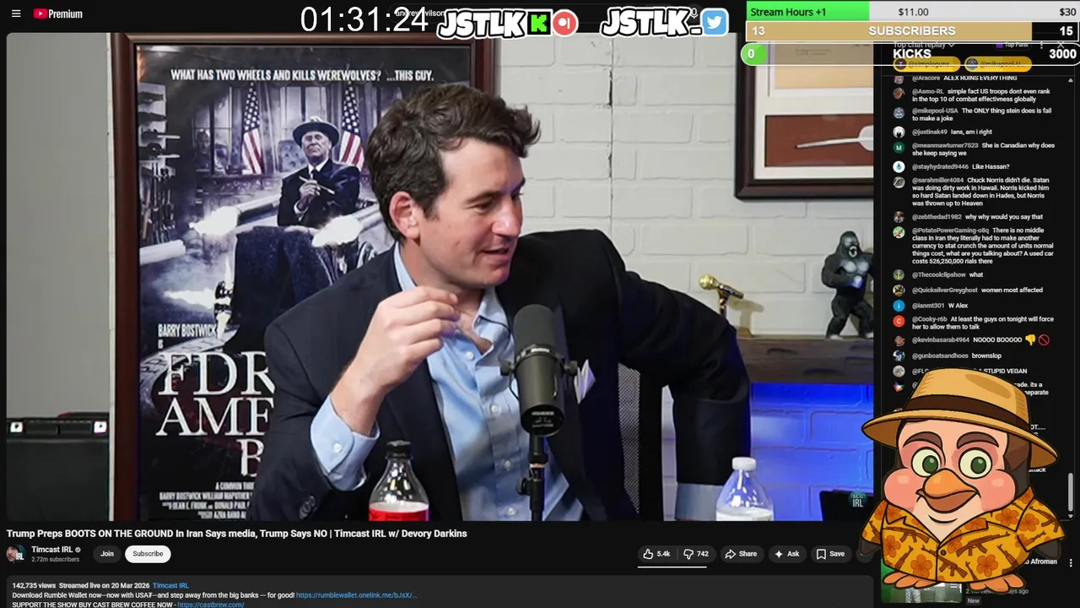
Task: Open @ianmt301's W Alex message
Action: 940,305
